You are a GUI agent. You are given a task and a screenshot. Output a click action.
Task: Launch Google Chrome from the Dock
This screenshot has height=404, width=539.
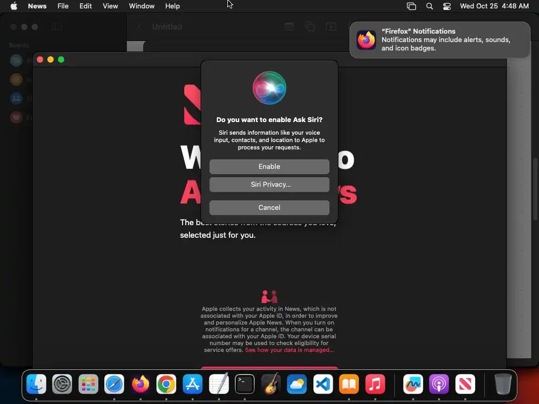(166, 383)
